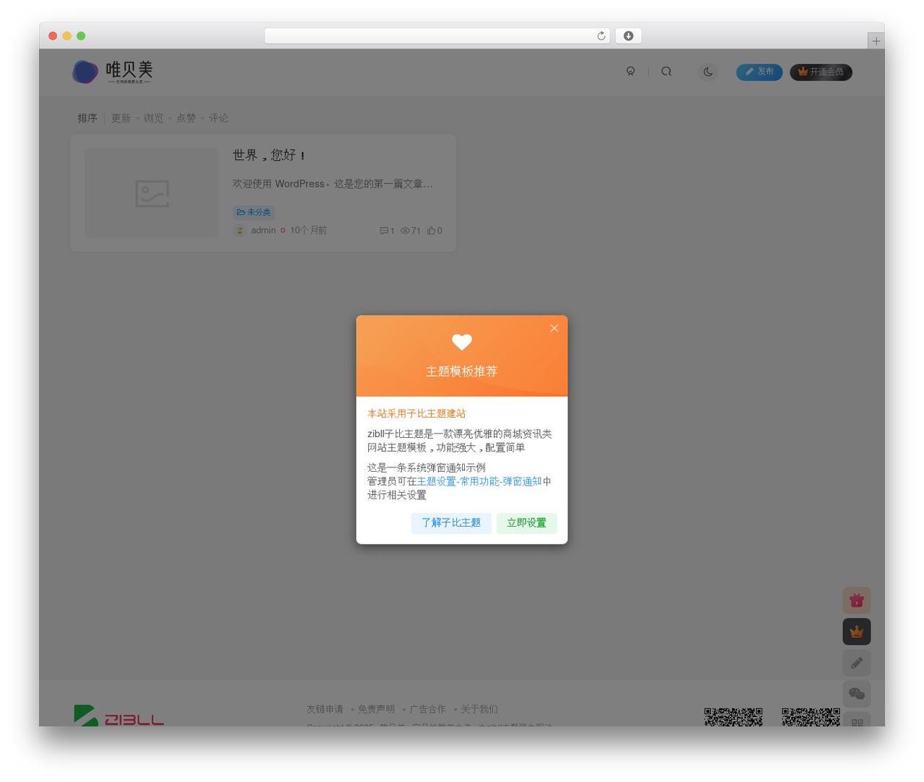Open 免责声明 footer link
This screenshot has width=924, height=782.
coord(376,709)
